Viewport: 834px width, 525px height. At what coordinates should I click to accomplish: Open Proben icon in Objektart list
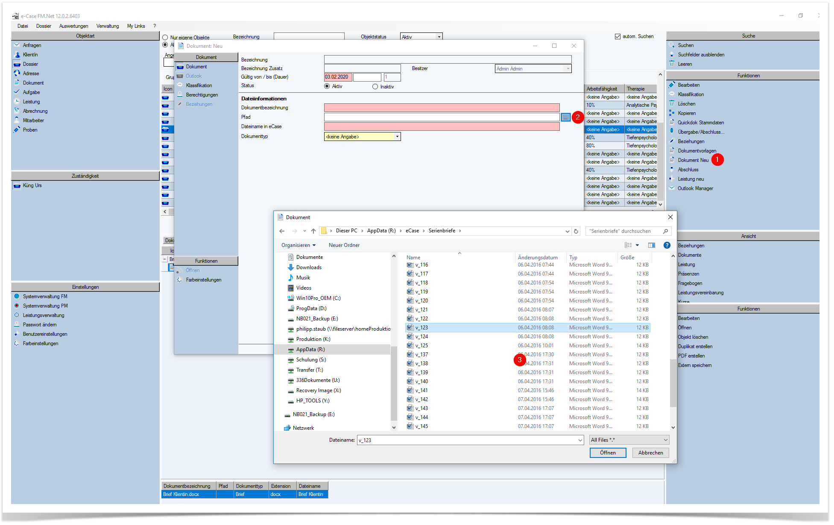tap(17, 129)
